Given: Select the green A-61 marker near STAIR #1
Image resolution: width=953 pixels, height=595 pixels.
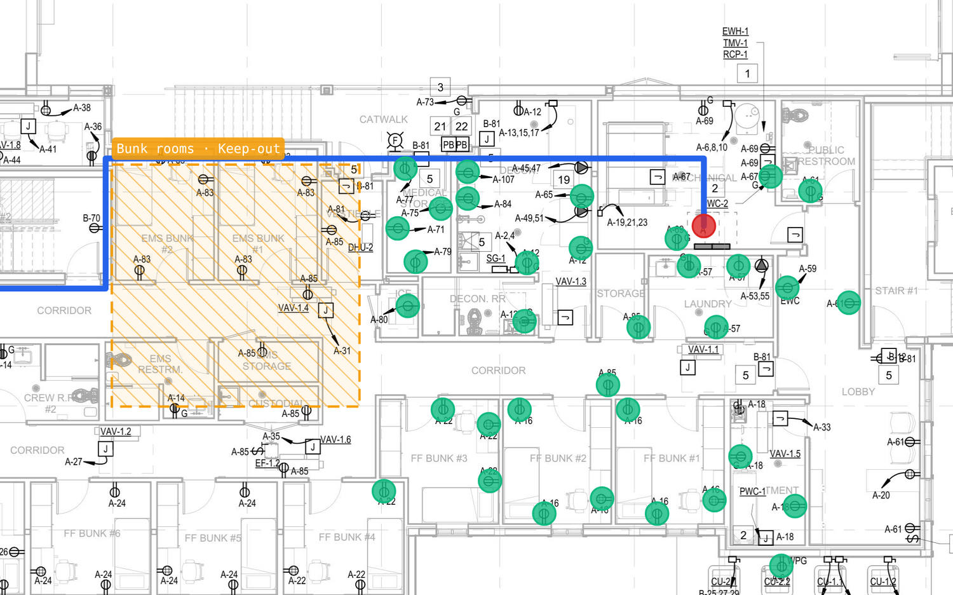Looking at the screenshot, I should pos(849,303).
